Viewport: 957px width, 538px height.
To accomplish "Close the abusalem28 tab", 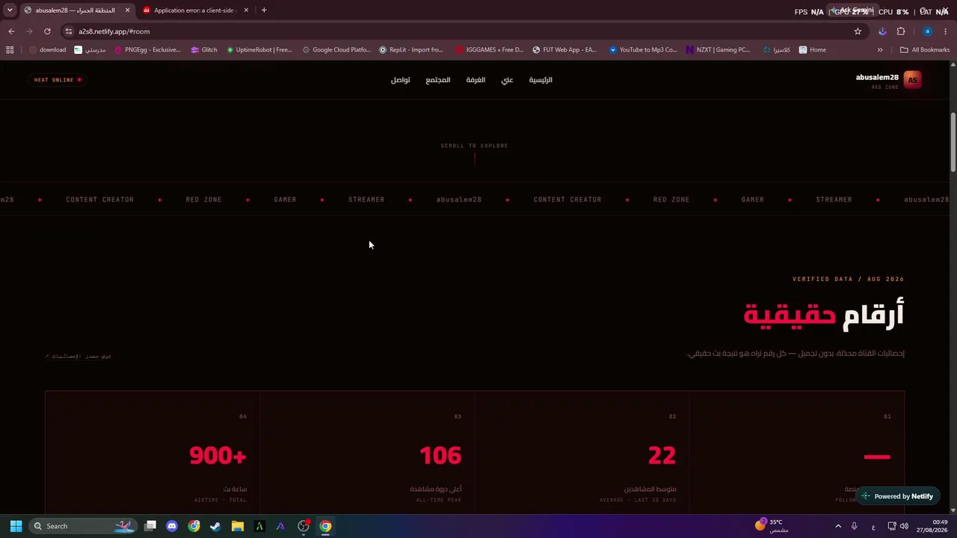I will pyautogui.click(x=127, y=10).
